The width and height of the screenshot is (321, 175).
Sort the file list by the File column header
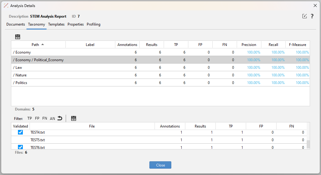(92, 126)
